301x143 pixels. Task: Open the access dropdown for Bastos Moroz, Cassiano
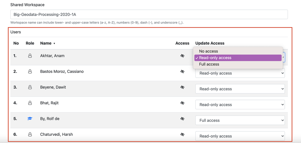240,73
